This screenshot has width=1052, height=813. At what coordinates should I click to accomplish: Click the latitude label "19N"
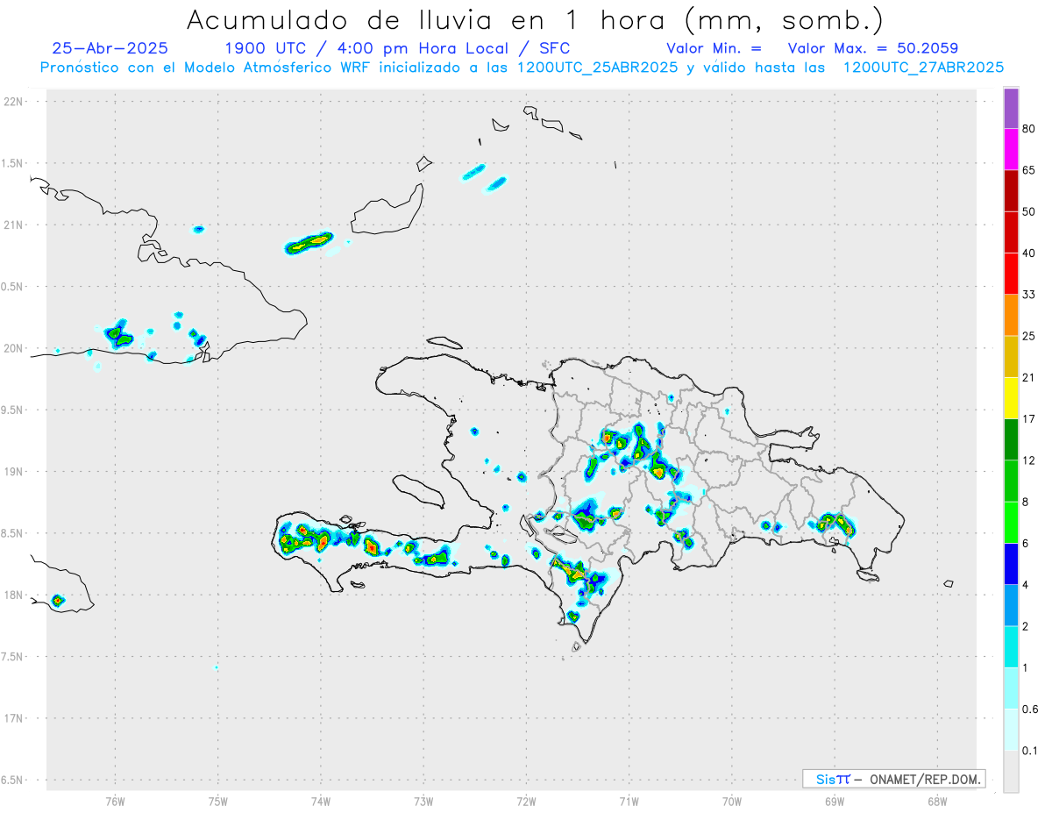tap(15, 472)
